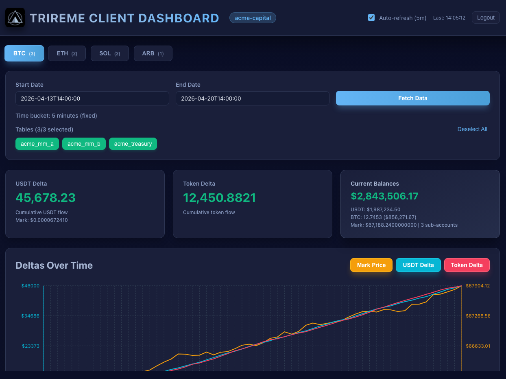The width and height of the screenshot is (506, 379).
Task: Toggle the Auto-refresh checkbox
Action: (x=371, y=18)
